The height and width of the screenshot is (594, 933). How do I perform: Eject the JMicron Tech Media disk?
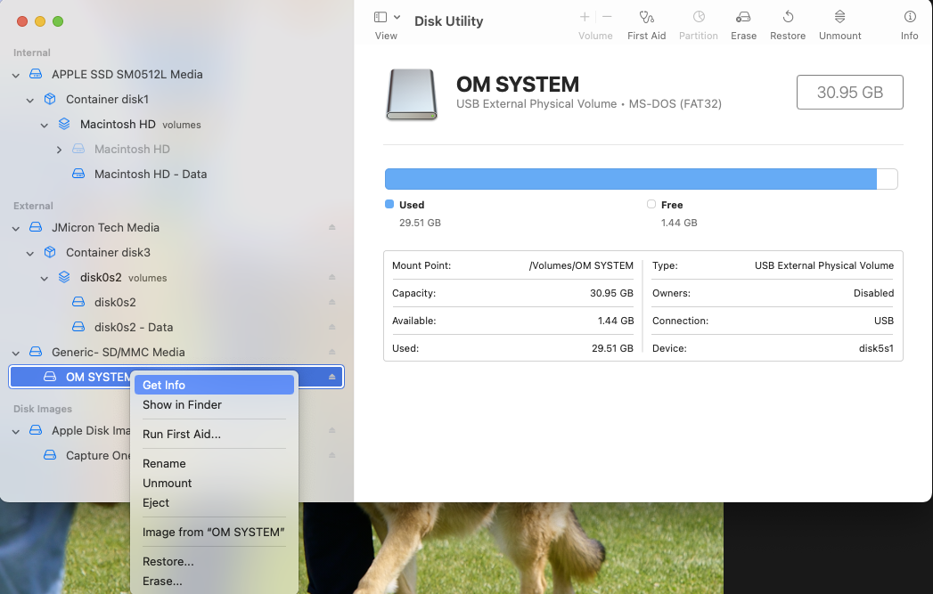tap(332, 228)
